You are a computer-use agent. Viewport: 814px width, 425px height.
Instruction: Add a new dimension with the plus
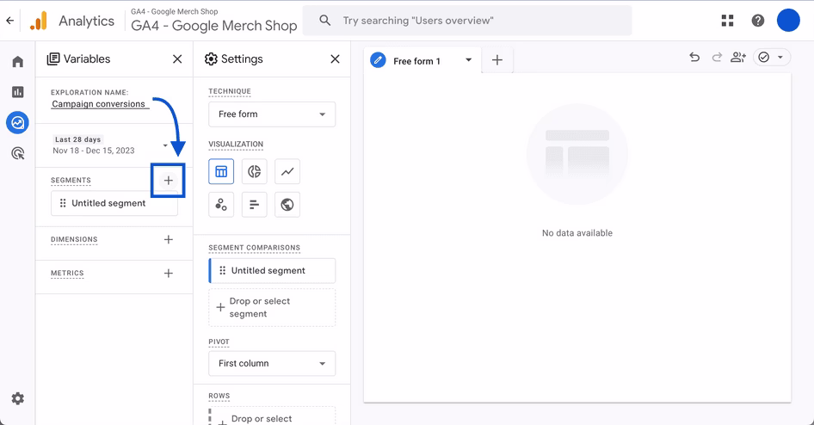(168, 239)
